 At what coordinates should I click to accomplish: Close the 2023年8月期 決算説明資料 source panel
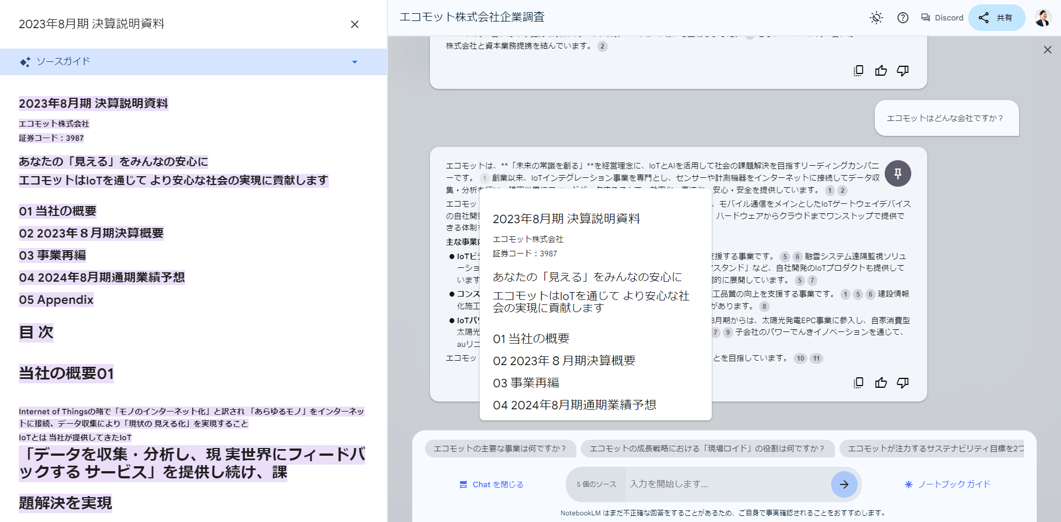coord(355,24)
